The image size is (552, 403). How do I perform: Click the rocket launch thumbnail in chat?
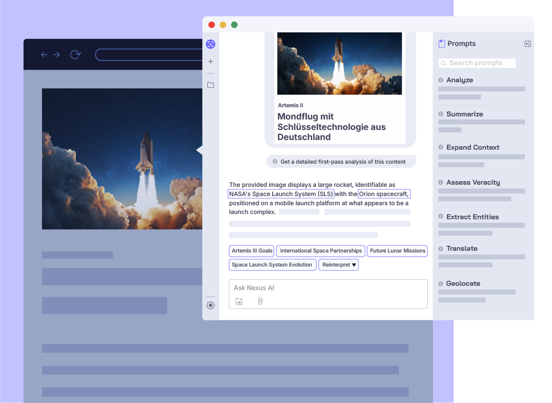coord(339,63)
